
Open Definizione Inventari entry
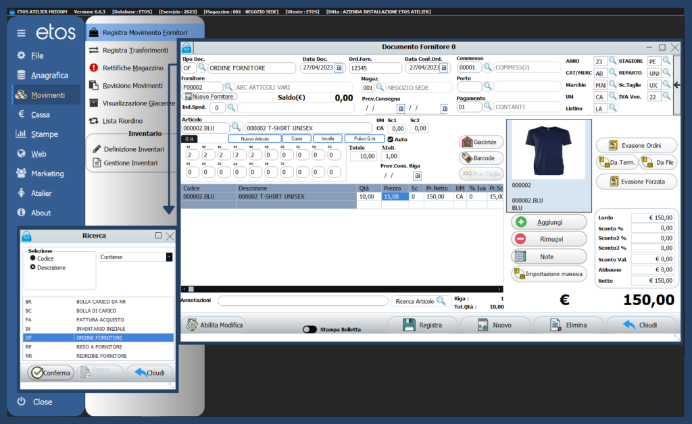point(134,149)
